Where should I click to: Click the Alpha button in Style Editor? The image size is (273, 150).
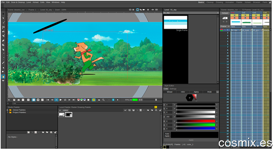tap(196, 92)
